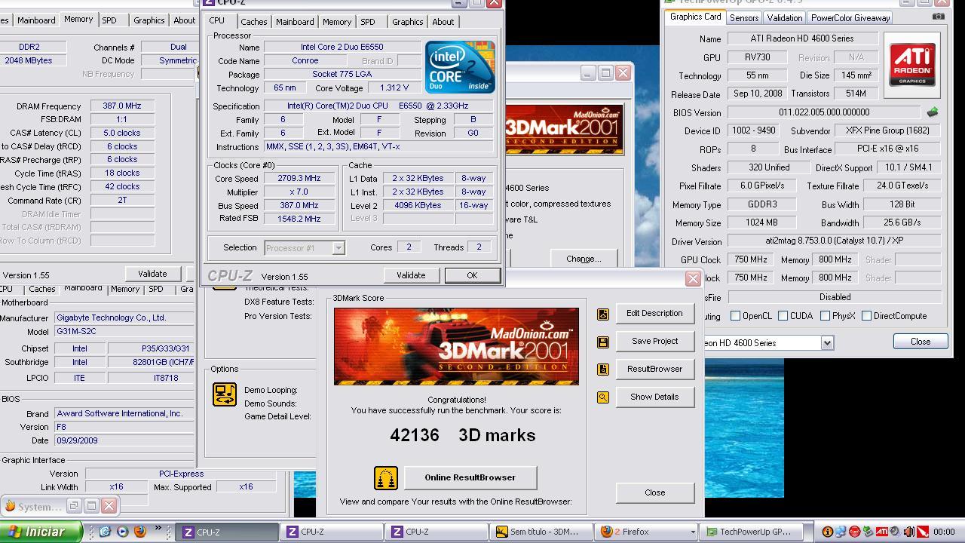Viewport: 965px width, 543px height.
Task: Open the Validation tab in GPU-Z
Action: 785,18
